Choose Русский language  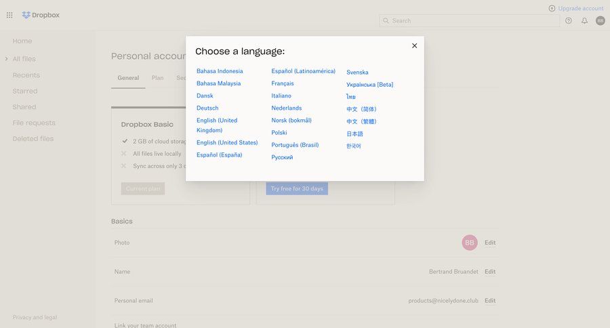(x=282, y=157)
